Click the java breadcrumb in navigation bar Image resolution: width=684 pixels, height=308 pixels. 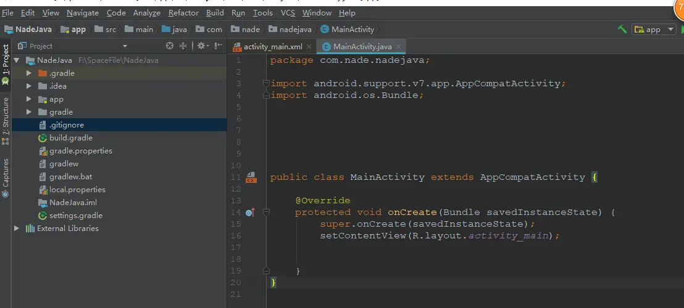coord(174,30)
